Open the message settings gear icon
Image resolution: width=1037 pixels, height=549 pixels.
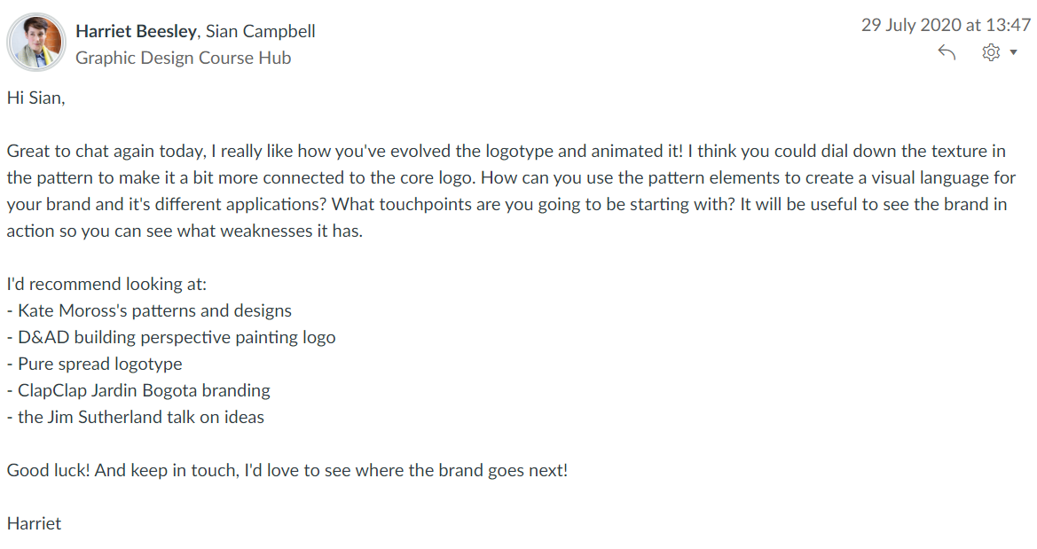click(991, 53)
